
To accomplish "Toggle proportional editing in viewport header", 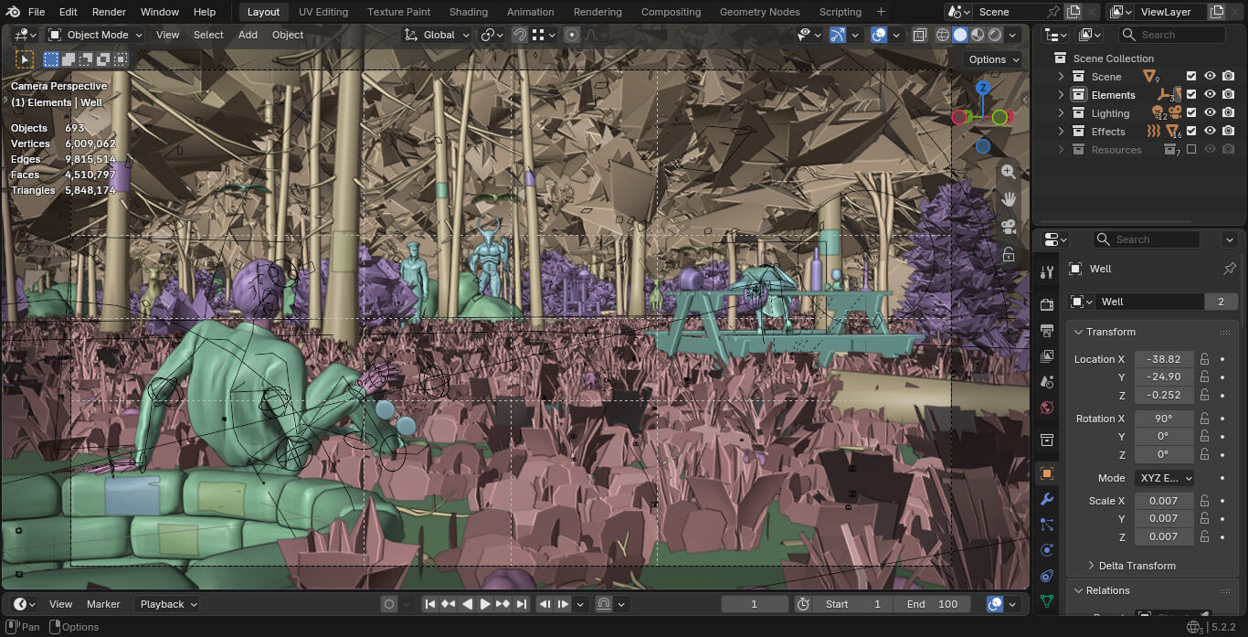I will (572, 35).
